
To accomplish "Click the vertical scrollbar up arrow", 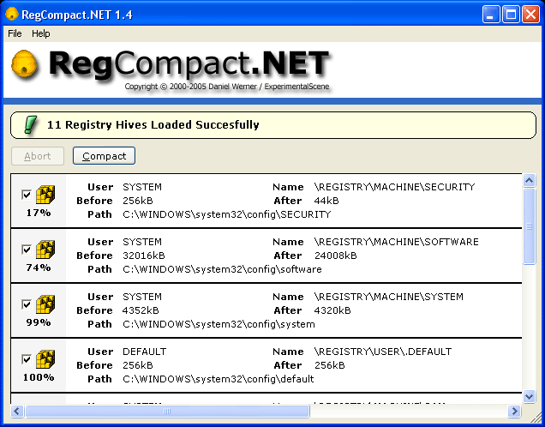I will (x=529, y=180).
